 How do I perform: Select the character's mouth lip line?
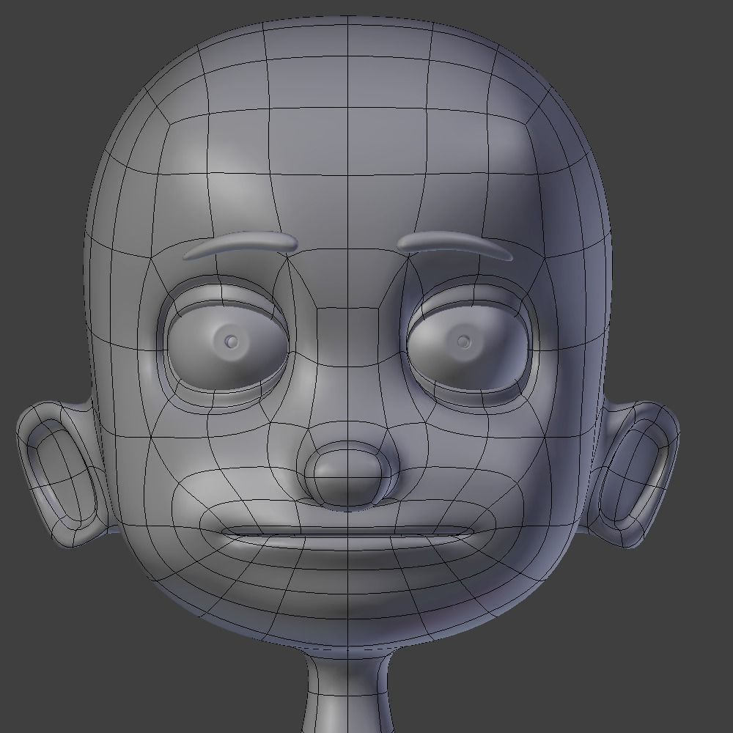point(347,532)
